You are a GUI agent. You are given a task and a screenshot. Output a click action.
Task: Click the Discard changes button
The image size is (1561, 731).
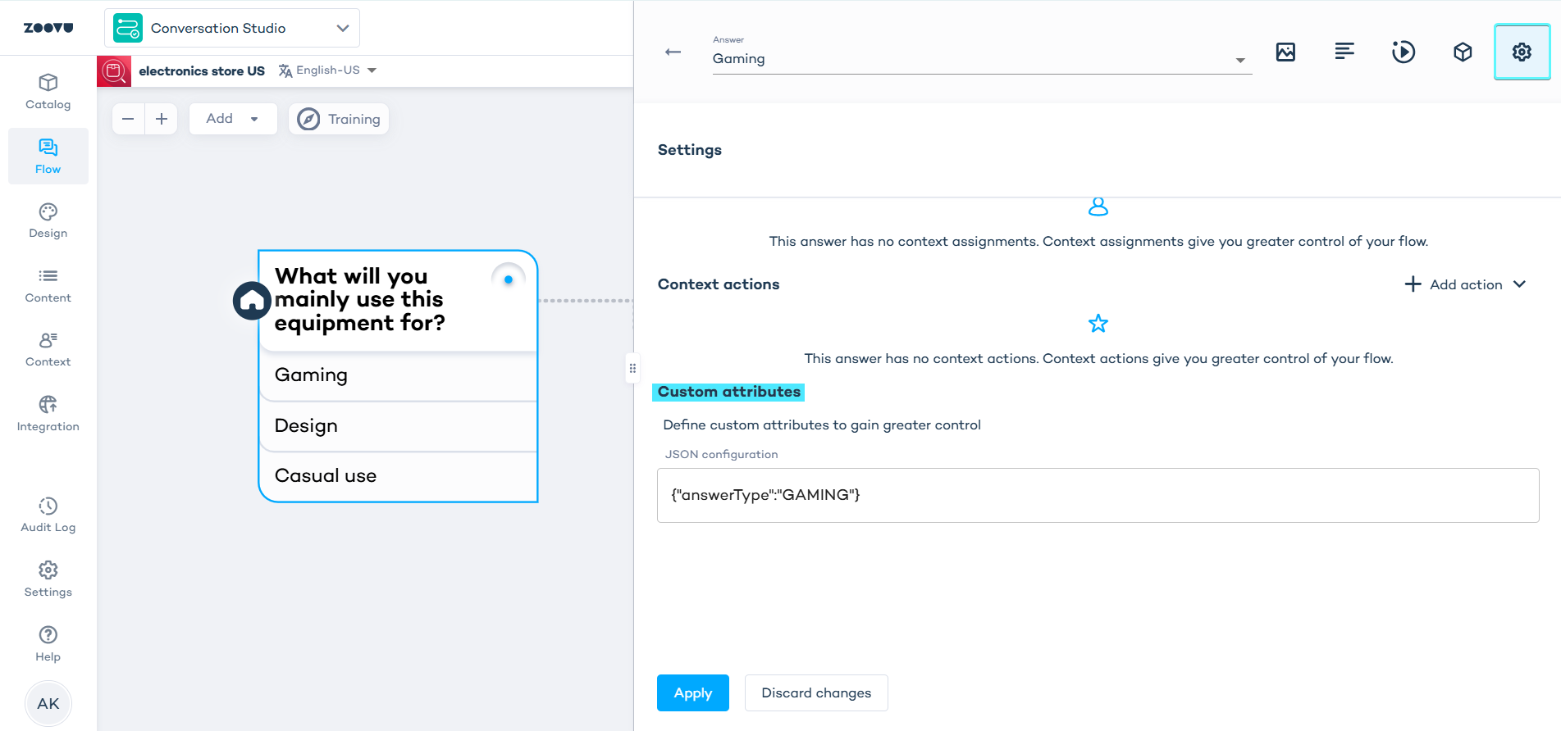[815, 692]
